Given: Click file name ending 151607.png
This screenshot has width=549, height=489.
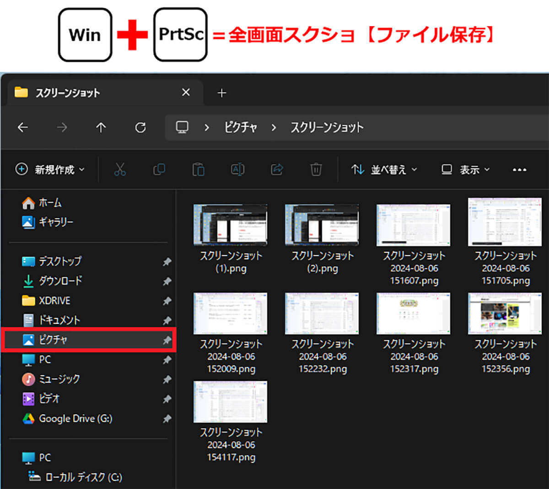Looking at the screenshot, I should (x=414, y=268).
